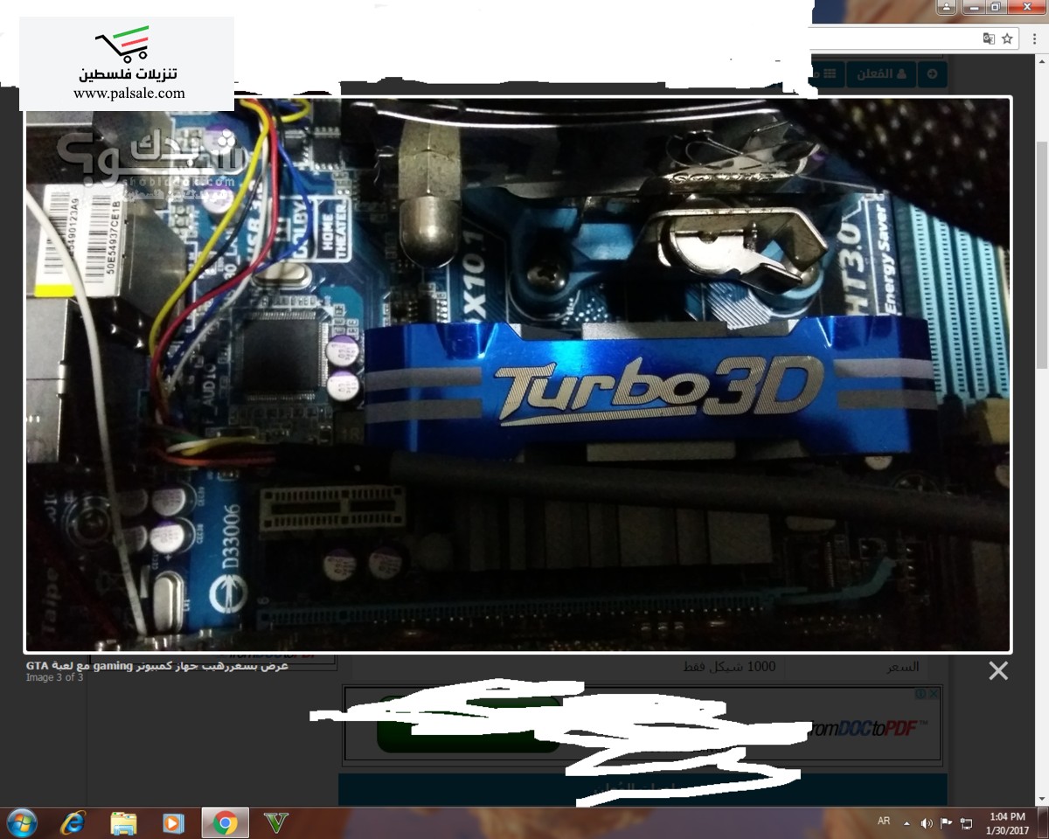This screenshot has width=1049, height=839.
Task: Click the المعلن advertiser button
Action: [x=881, y=74]
